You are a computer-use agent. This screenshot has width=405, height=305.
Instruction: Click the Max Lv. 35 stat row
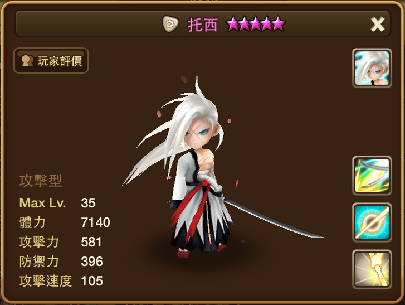[x=57, y=203]
